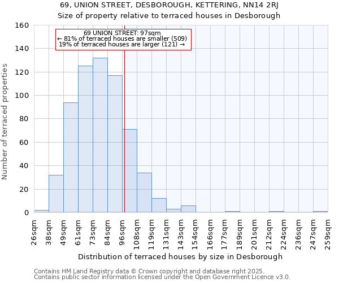This screenshot has width=339, height=283.
Task: Click the small bar between 143sqm and 154sqm
Action: tap(188, 209)
